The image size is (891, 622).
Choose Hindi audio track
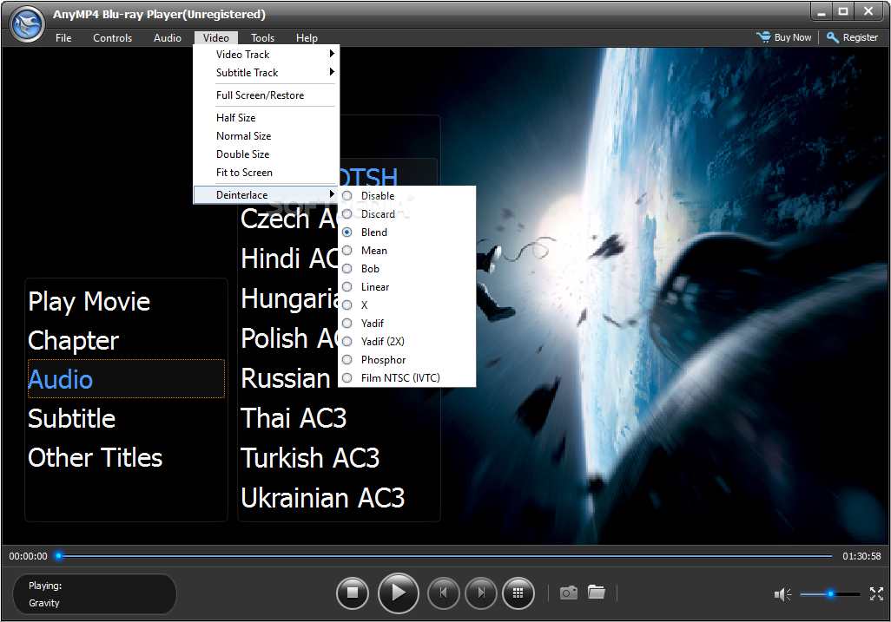pyautogui.click(x=290, y=259)
